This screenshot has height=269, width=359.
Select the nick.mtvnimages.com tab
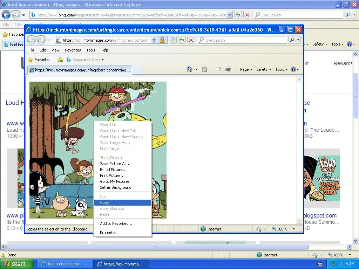click(x=80, y=70)
